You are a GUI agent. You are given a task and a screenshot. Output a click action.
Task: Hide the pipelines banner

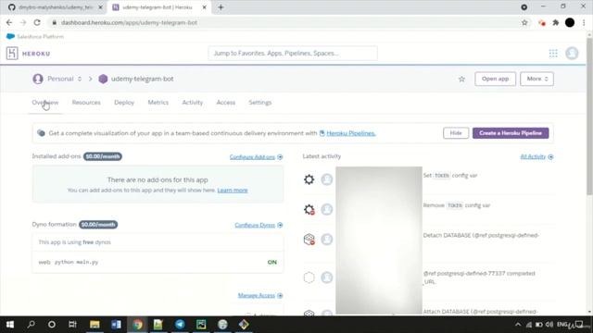(x=456, y=133)
